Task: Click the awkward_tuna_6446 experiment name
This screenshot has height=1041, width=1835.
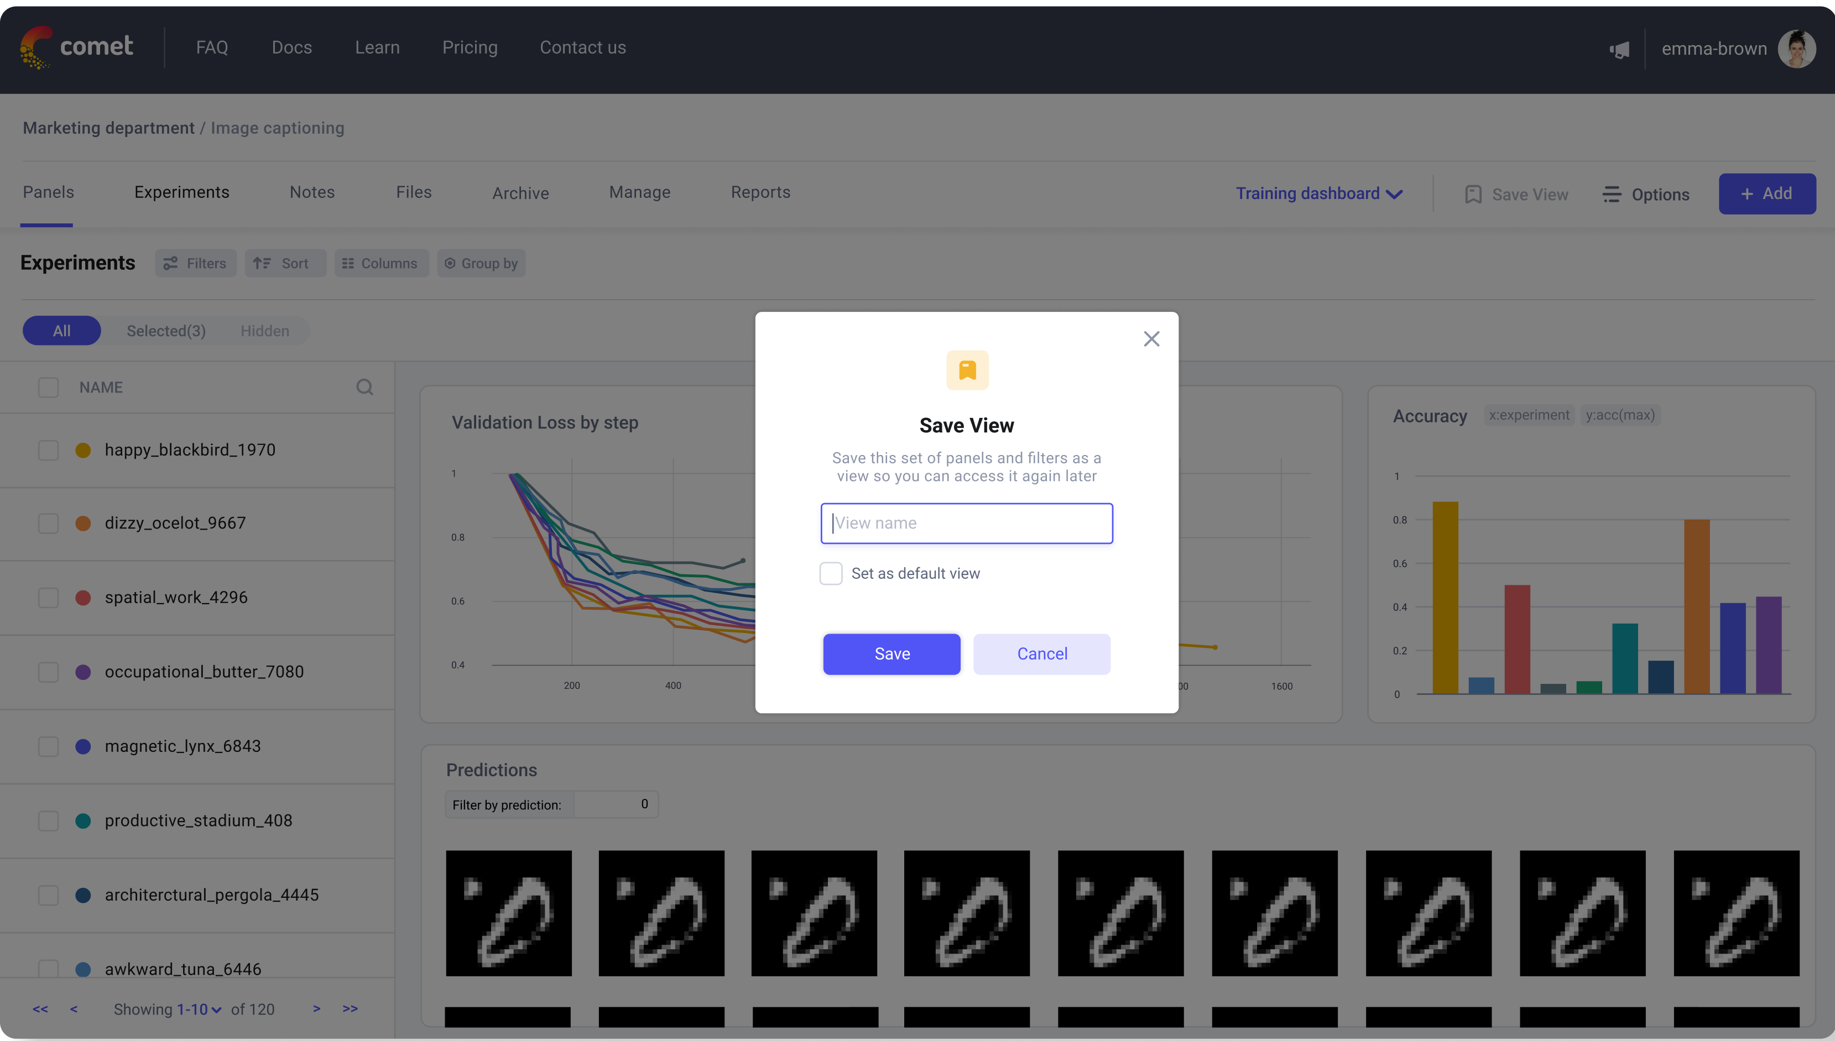Action: click(183, 969)
